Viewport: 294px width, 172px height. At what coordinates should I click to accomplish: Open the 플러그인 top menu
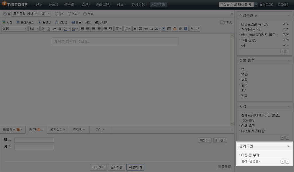pyautogui.click(x=103, y=5)
